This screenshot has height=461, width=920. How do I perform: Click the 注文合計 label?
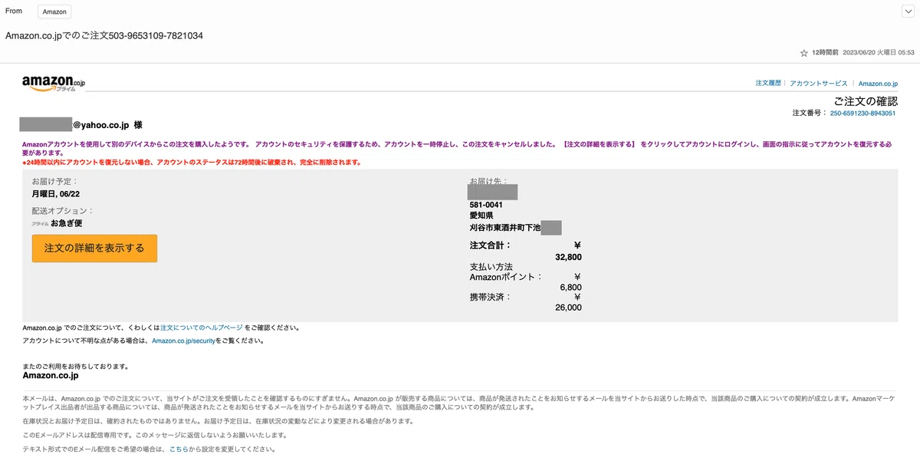click(x=491, y=245)
